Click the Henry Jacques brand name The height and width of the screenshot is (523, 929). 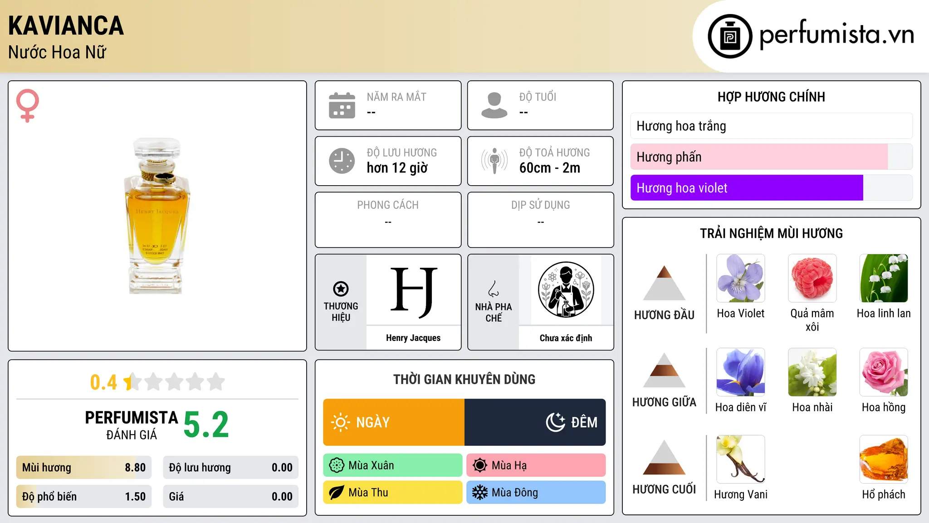(x=413, y=338)
